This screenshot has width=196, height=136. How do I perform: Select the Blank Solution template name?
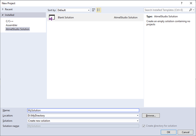(66, 17)
